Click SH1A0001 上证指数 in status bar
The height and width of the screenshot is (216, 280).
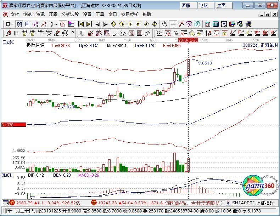click(252, 203)
